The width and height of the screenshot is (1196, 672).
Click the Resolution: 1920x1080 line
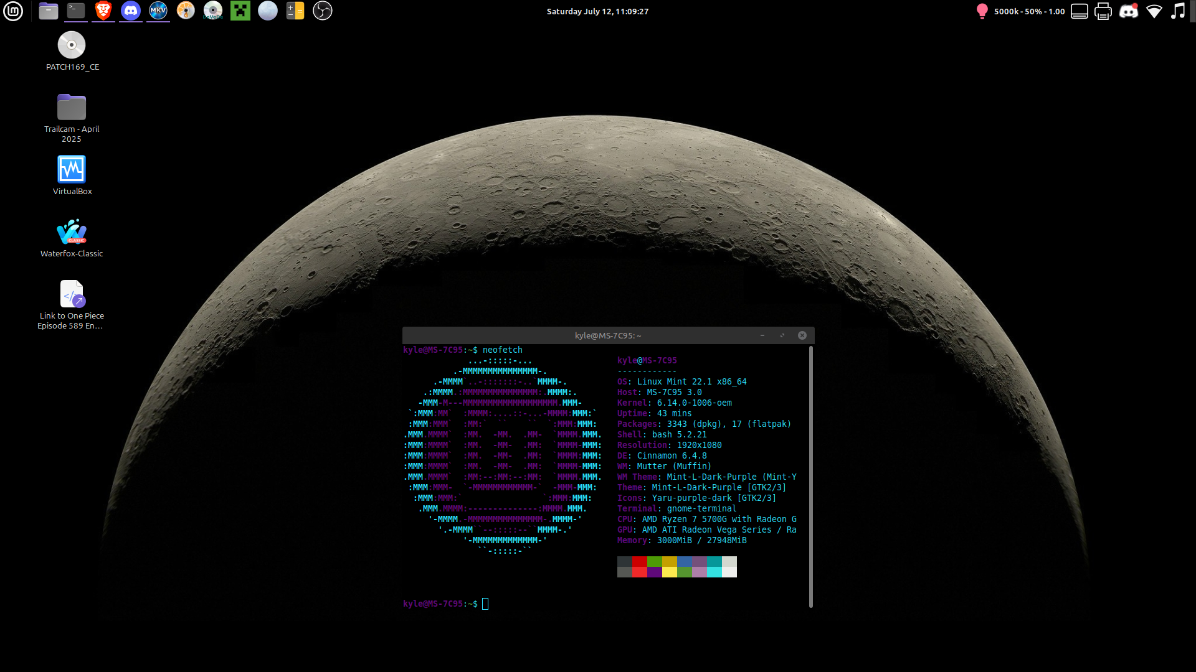coord(670,445)
